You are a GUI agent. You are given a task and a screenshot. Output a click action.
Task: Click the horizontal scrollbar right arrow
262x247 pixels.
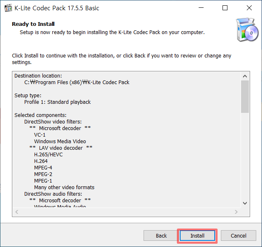click(x=236, y=212)
